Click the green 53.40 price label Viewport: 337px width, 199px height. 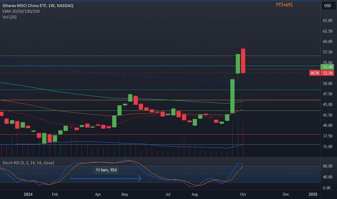[327, 67]
